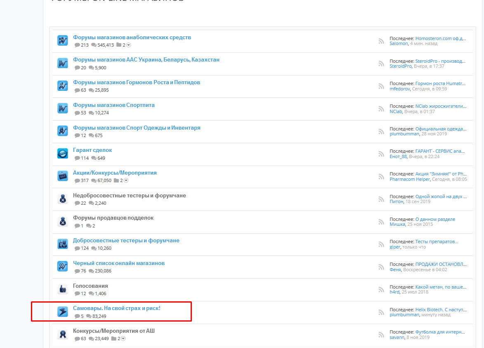Screen dimensions: 484x348
Task: Click the username plumbumman in the Самовары row
Action: click(x=404, y=315)
